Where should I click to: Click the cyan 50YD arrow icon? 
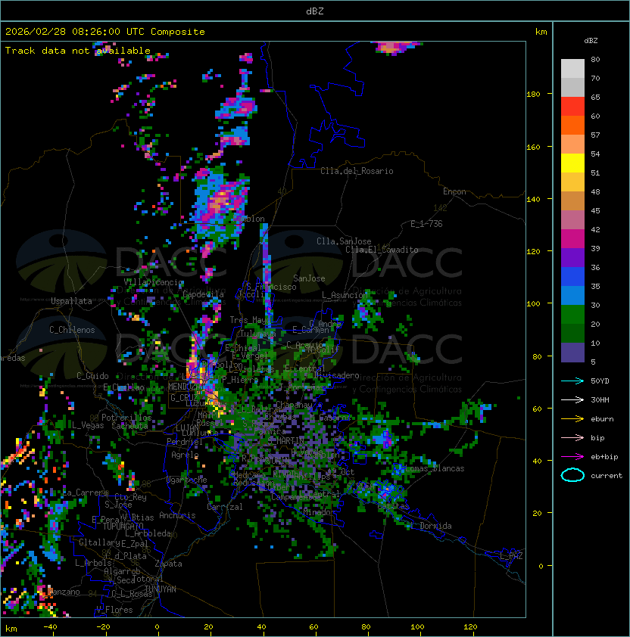click(x=572, y=381)
